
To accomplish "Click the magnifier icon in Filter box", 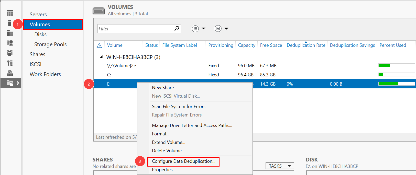I will click(x=177, y=28).
